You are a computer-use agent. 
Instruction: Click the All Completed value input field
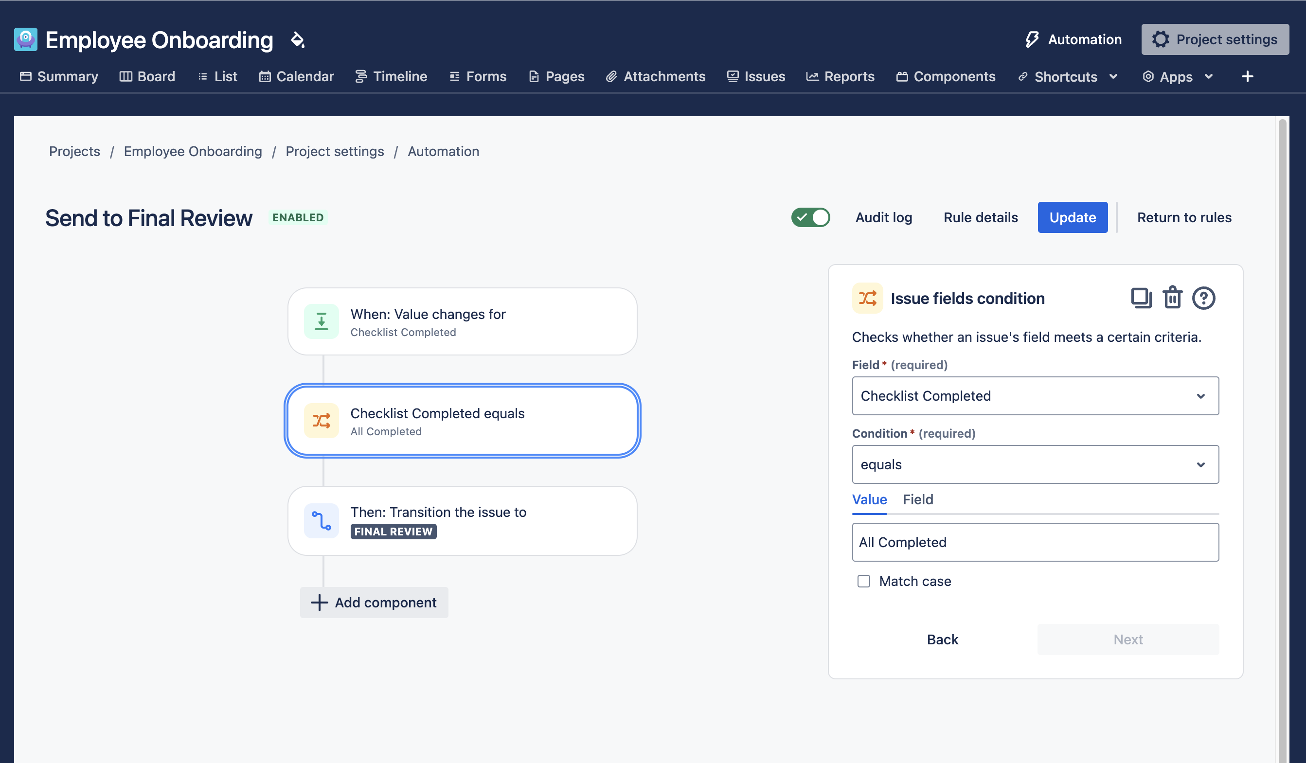pyautogui.click(x=1035, y=542)
